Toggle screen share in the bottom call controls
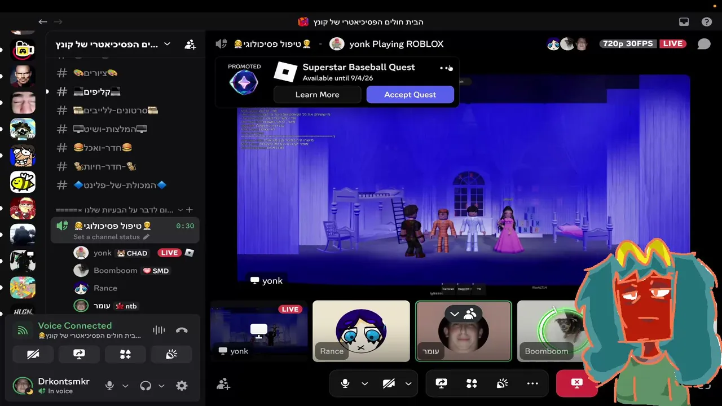722x406 pixels. coord(442,383)
